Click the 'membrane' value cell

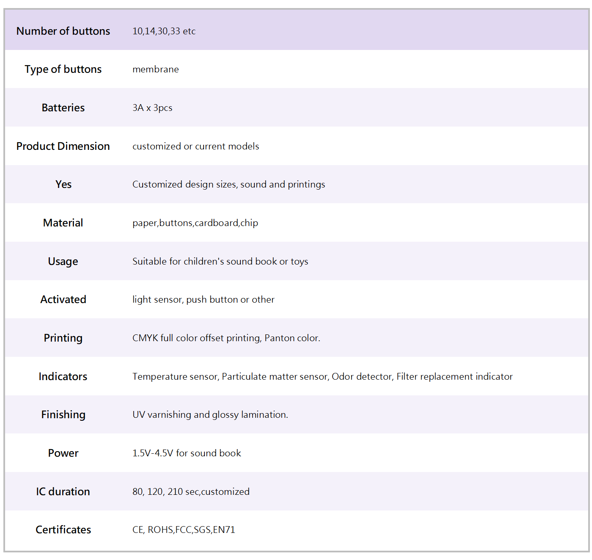coord(155,69)
